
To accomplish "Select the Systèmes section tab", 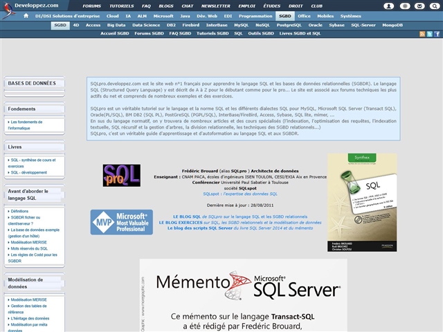I will [351, 16].
